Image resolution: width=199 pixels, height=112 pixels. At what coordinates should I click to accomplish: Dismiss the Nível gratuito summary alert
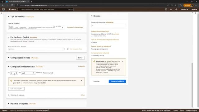(x=123, y=61)
